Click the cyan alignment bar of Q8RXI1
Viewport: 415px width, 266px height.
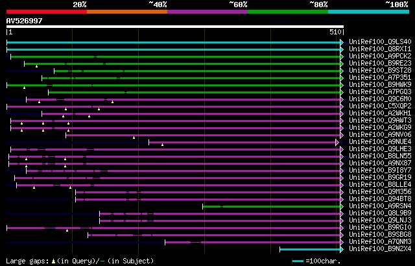tap(173, 49)
